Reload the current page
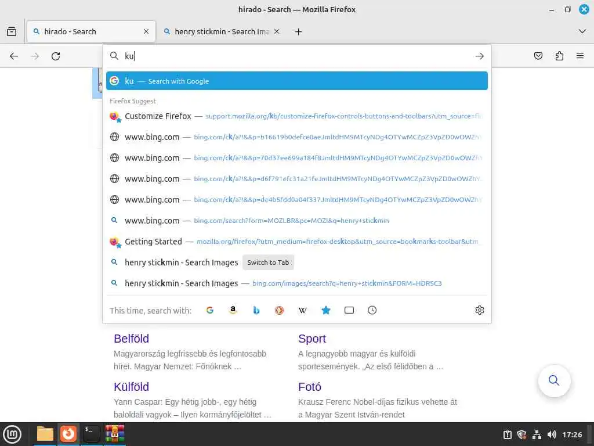 coord(56,56)
